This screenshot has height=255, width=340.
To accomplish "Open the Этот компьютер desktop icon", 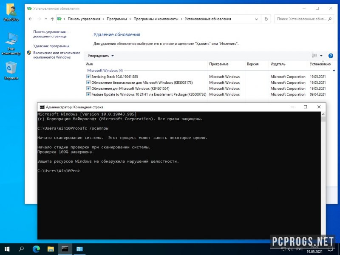I will click(11, 44).
